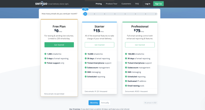Click Professional's Scheduled reporting check icon

pyautogui.click(x=126, y=77)
